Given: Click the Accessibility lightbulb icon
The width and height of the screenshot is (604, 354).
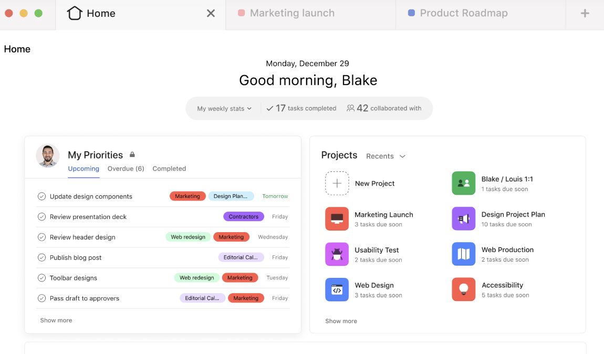Looking at the screenshot, I should pos(463,289).
